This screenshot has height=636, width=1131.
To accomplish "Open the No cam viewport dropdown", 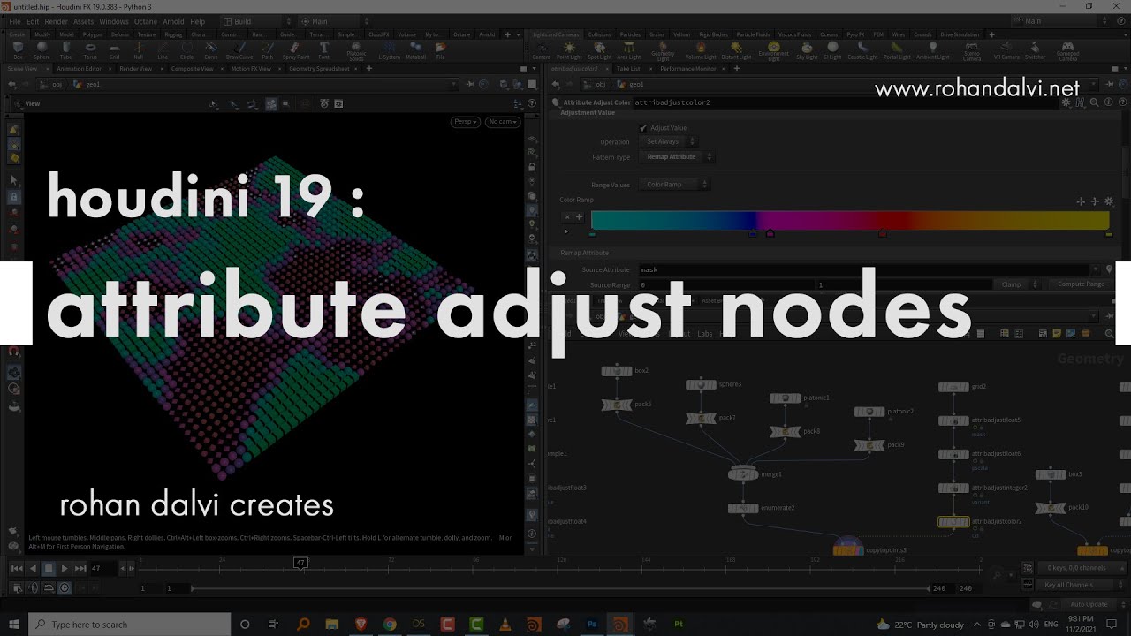I will (x=502, y=122).
